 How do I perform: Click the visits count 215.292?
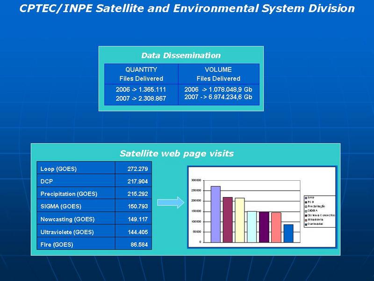tap(137, 194)
